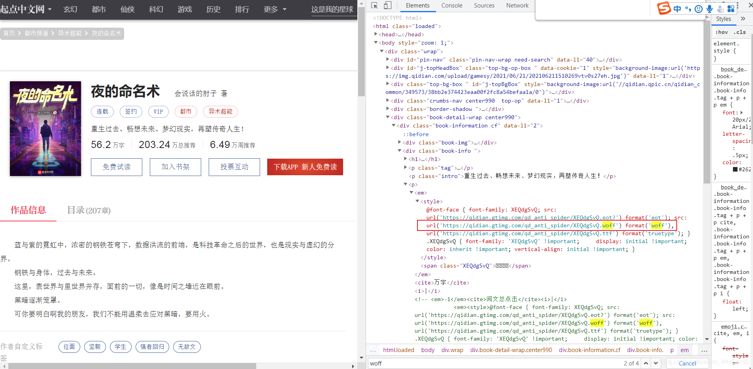The height and width of the screenshot is (369, 753).
Task: Switch to the Elements tab
Action: (417, 6)
